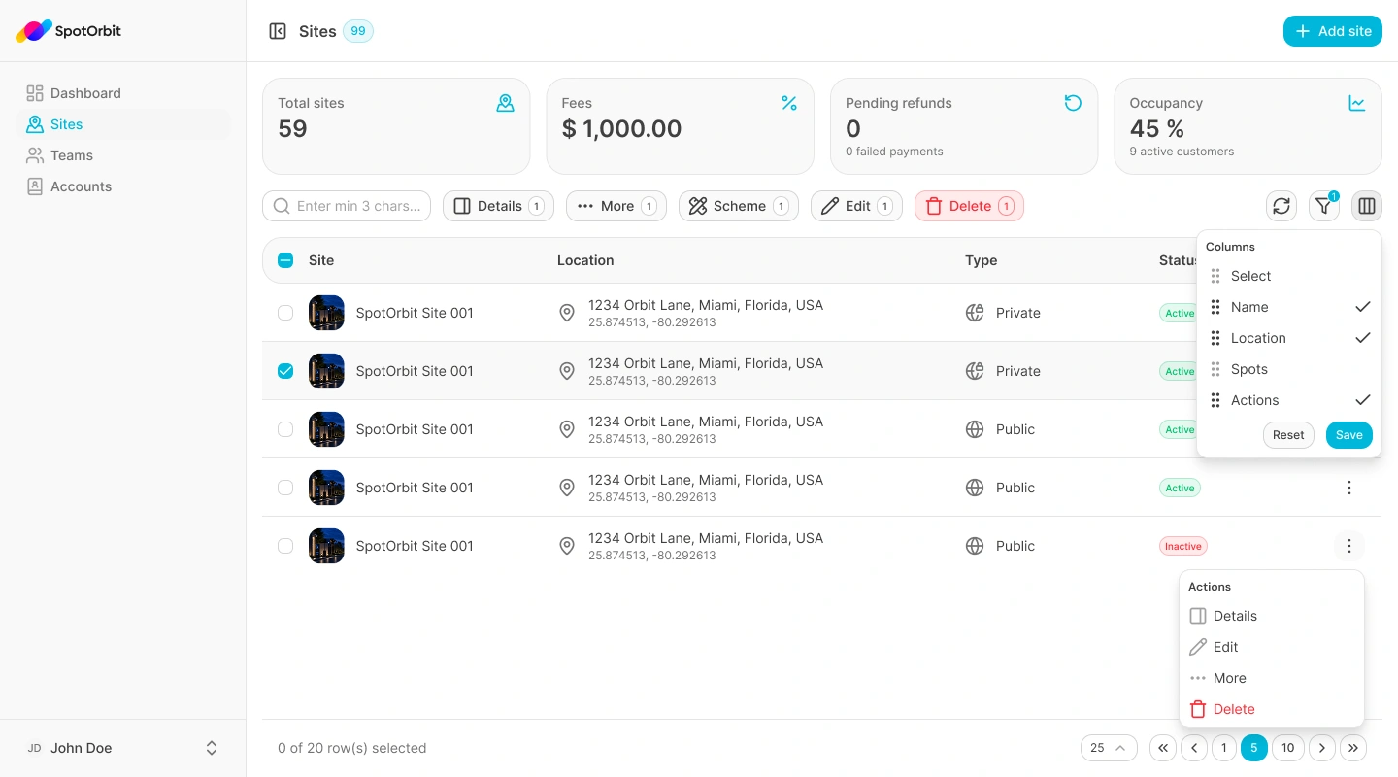This screenshot has height=777, width=1398.
Task: Choose Details in the Actions menu
Action: pyautogui.click(x=1272, y=616)
